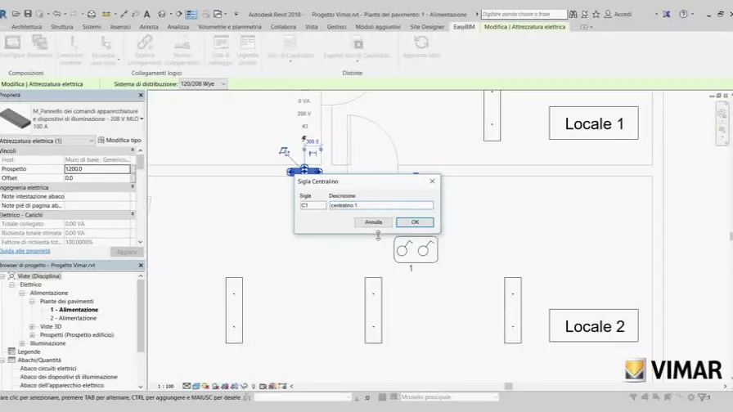Click the Prospetto value field 1200.0
Screen dimensions: 733x412
point(97,168)
